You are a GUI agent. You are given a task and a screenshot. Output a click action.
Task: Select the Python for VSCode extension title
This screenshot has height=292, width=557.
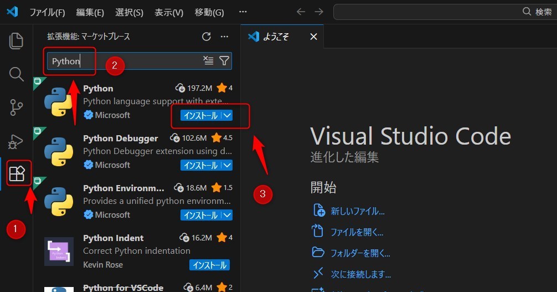(x=123, y=288)
